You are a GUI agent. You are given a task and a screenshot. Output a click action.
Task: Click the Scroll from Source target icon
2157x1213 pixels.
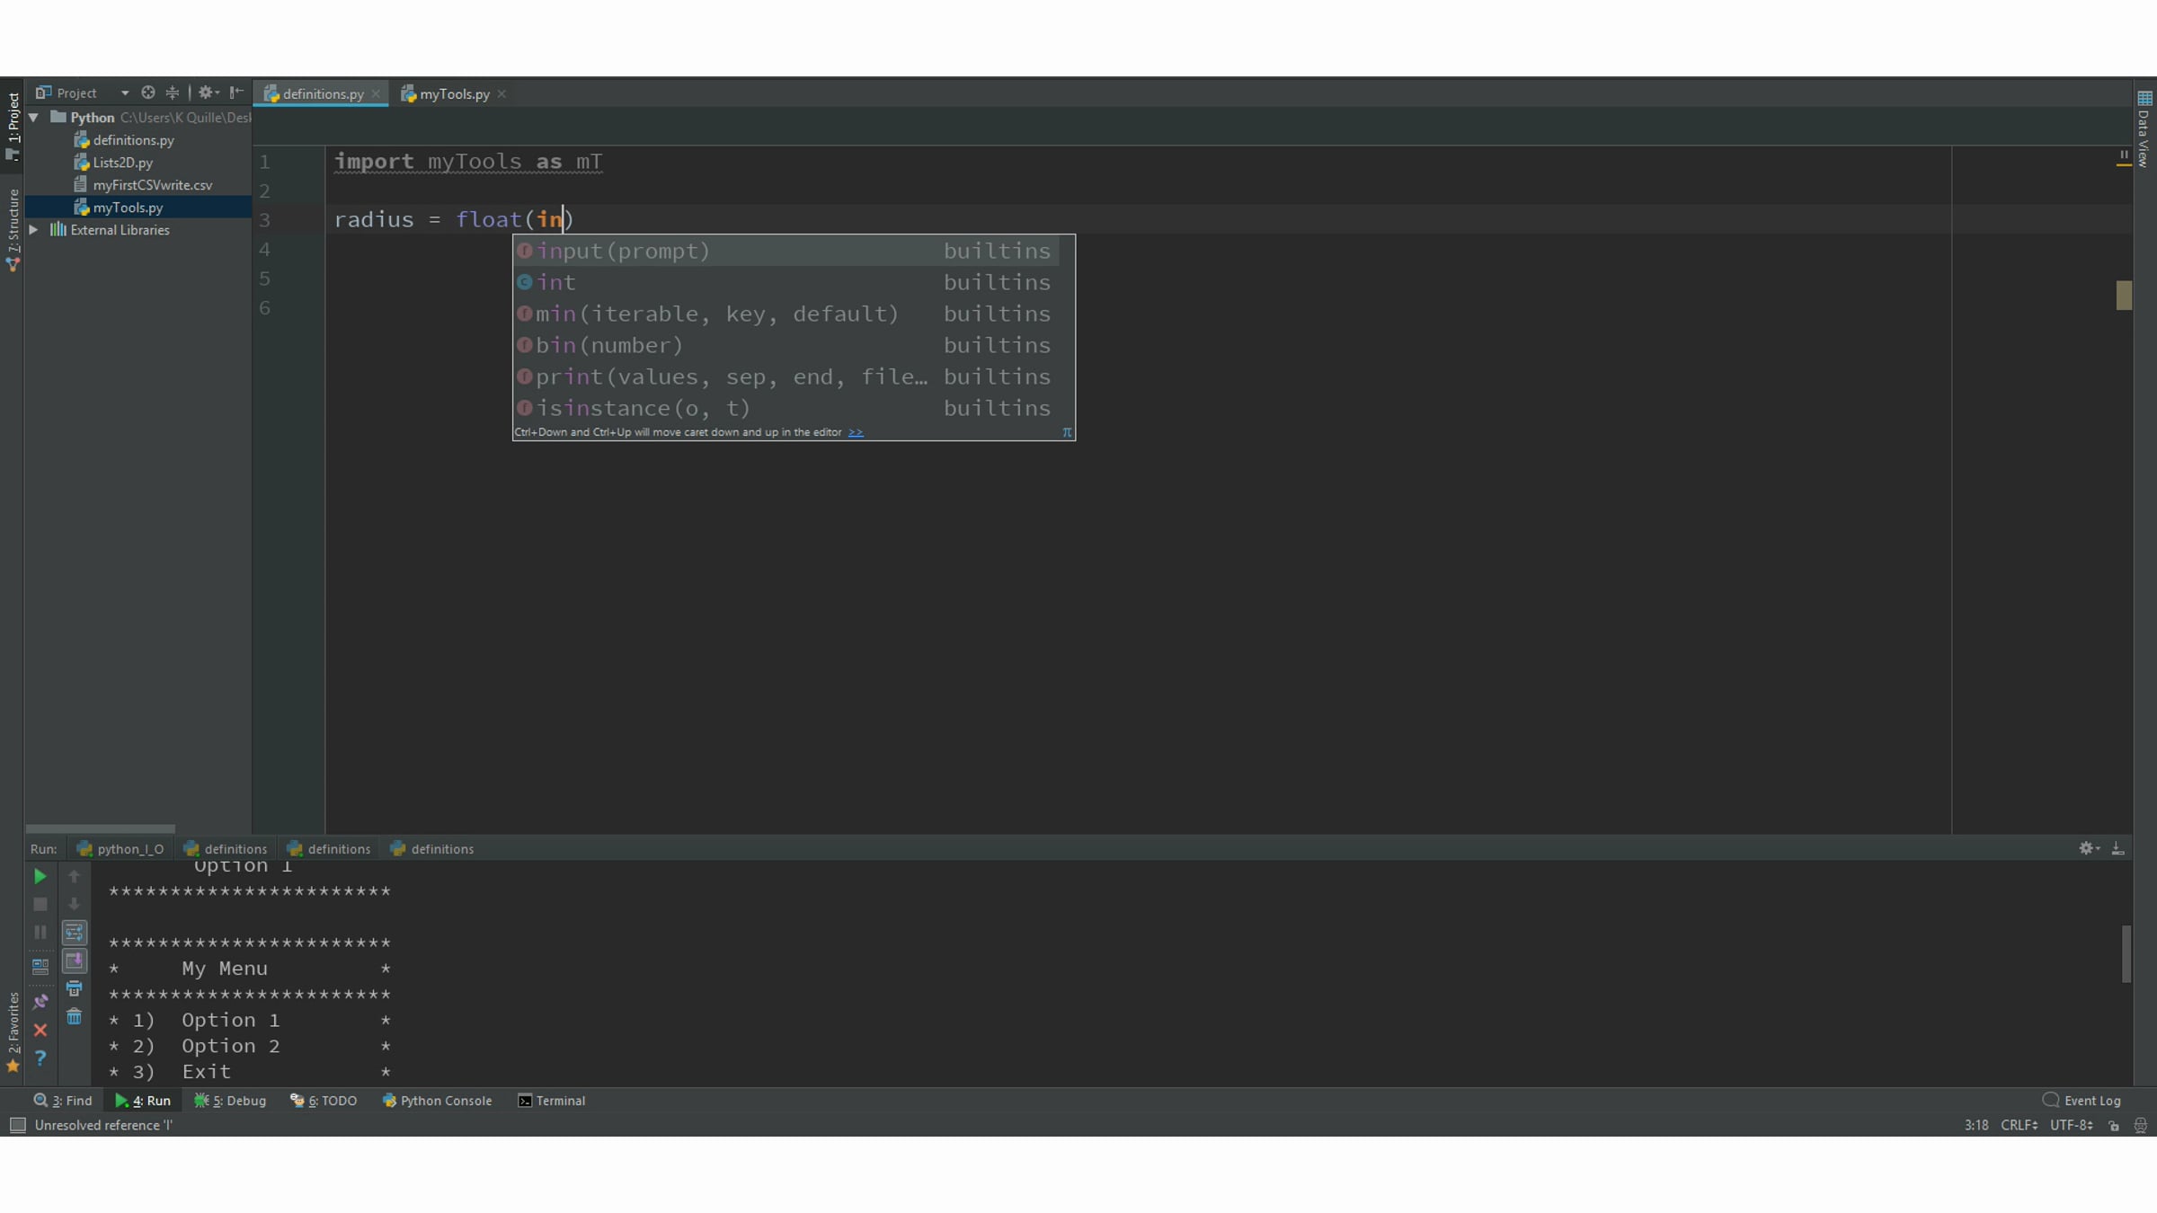(148, 93)
